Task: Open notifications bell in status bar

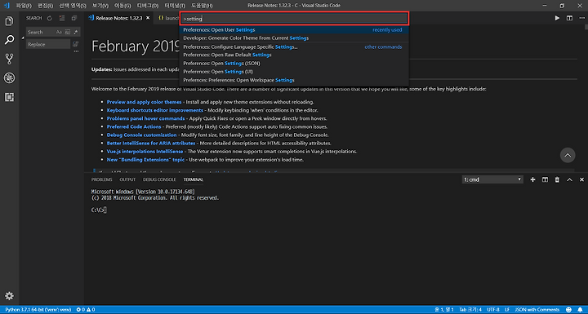Action: pos(580,309)
